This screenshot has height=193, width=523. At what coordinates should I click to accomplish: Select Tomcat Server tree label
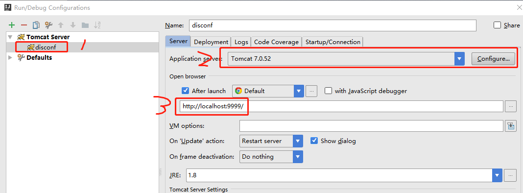click(48, 37)
